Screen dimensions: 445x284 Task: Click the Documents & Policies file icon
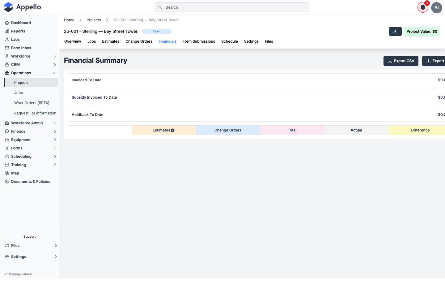(x=7, y=182)
